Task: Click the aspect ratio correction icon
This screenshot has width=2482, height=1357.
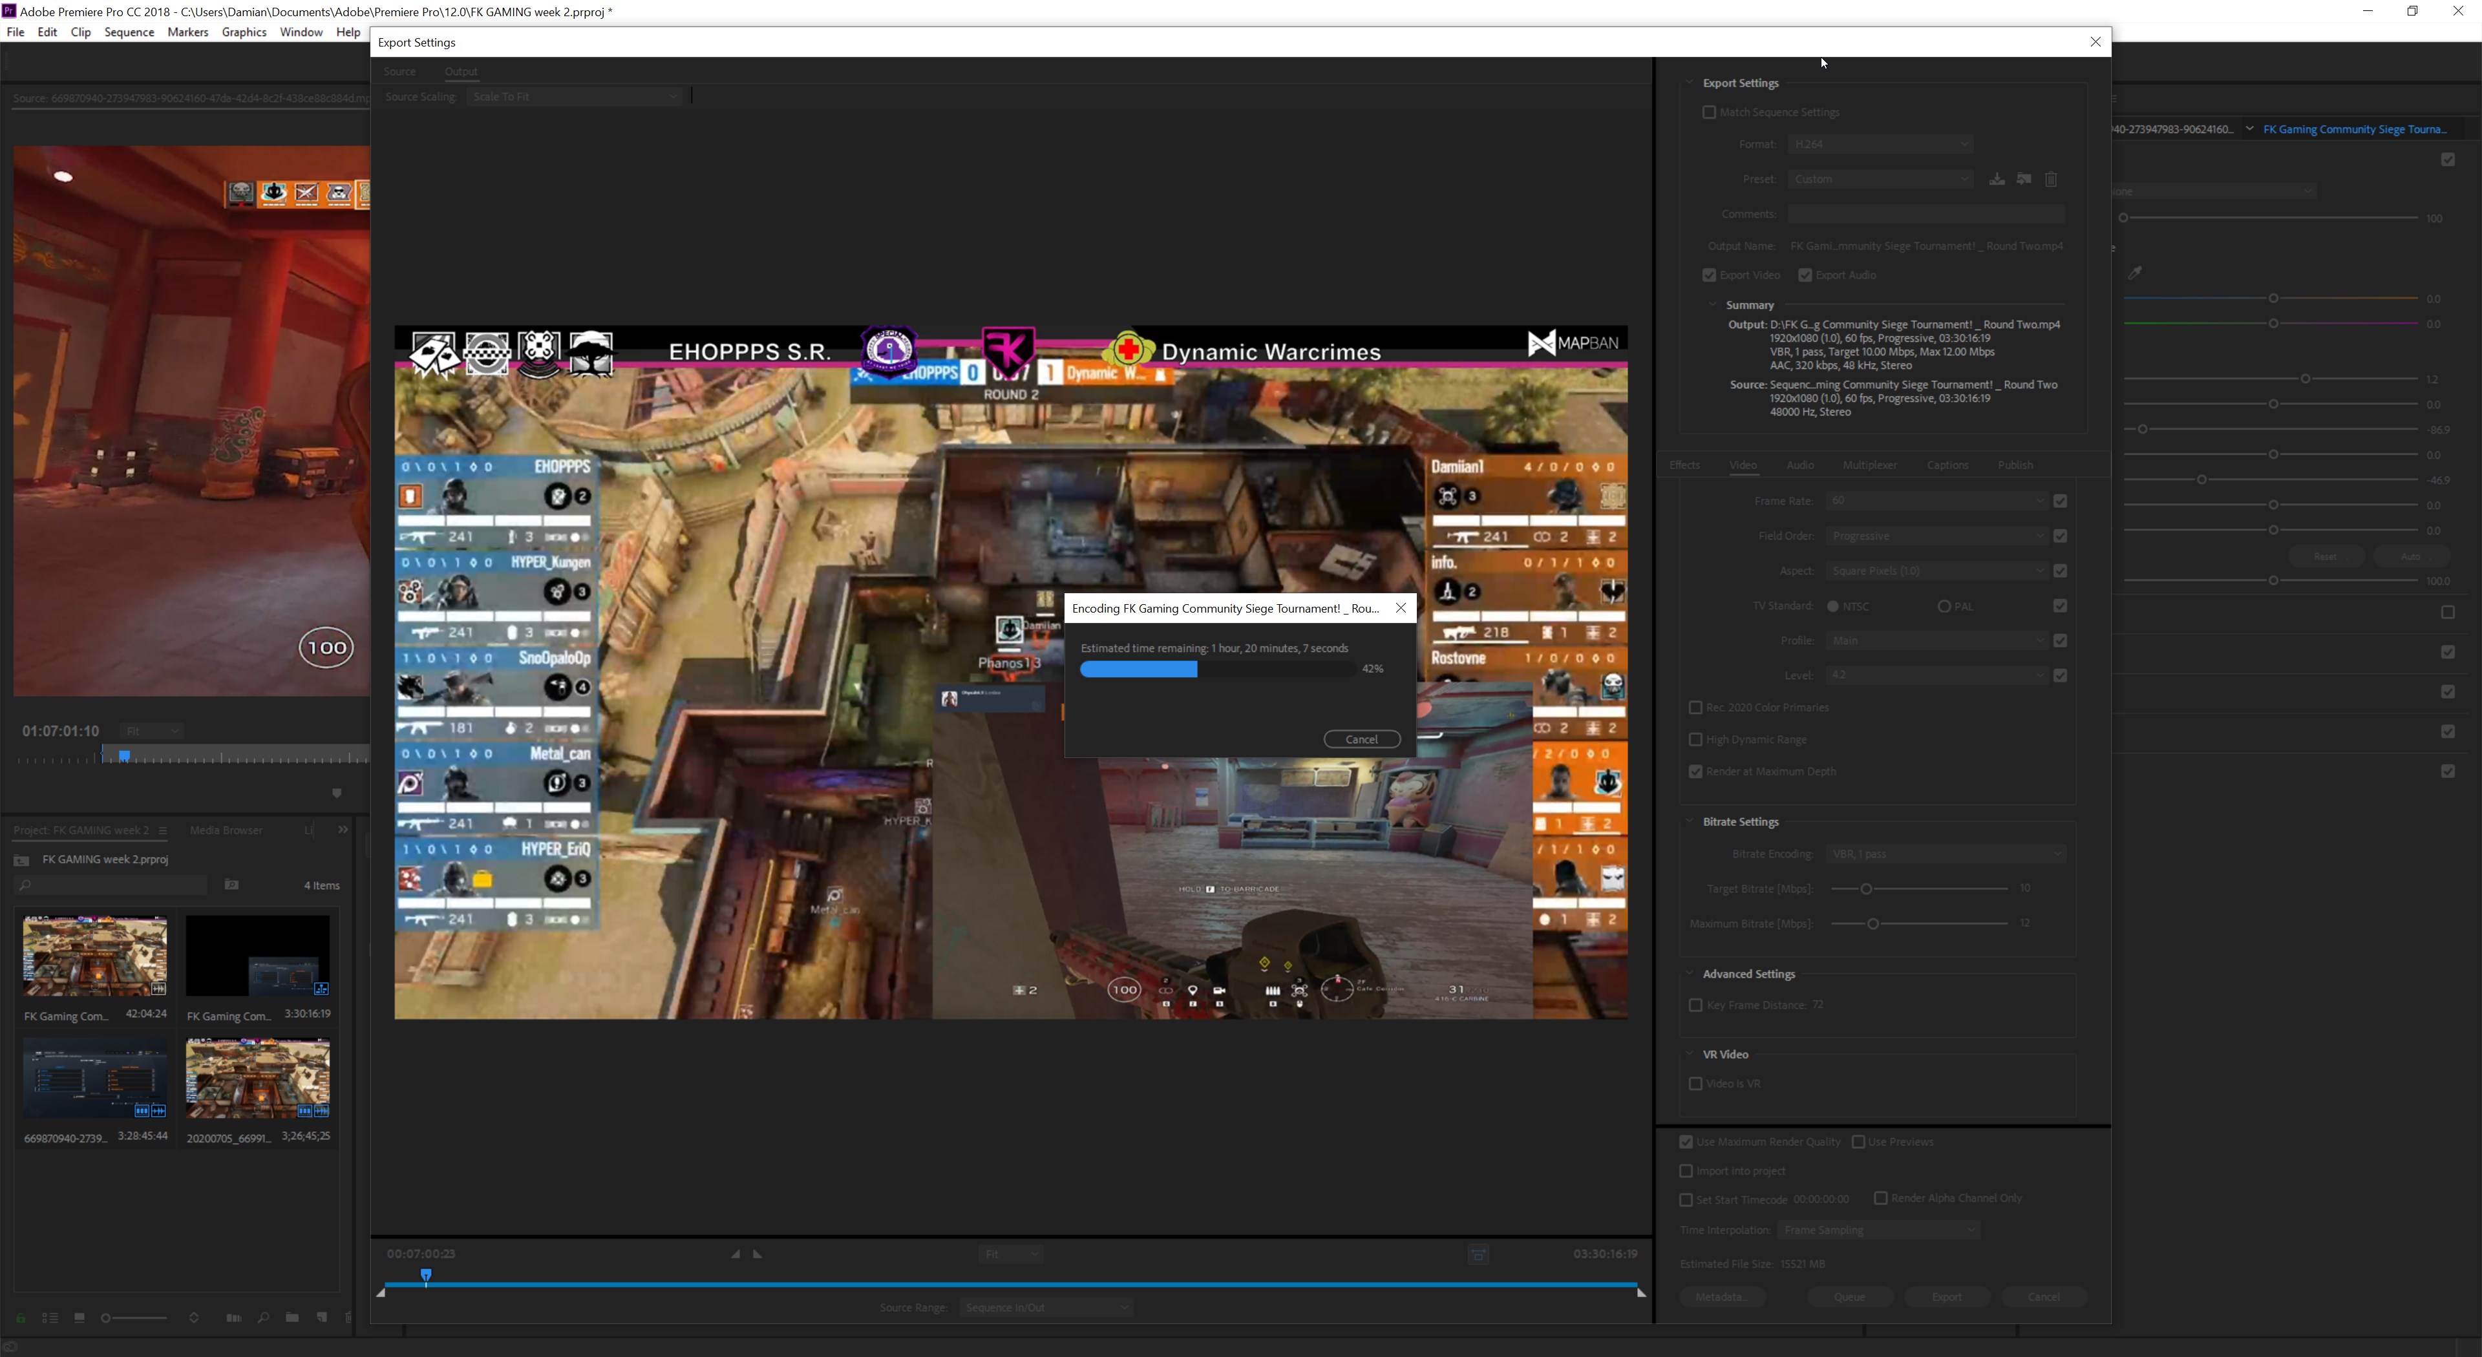Action: tap(1478, 1254)
